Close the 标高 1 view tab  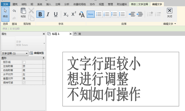pyautogui.click(x=71, y=34)
